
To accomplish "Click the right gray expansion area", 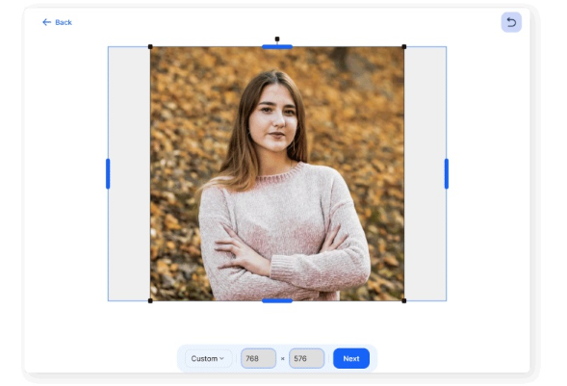I will coord(425,174).
